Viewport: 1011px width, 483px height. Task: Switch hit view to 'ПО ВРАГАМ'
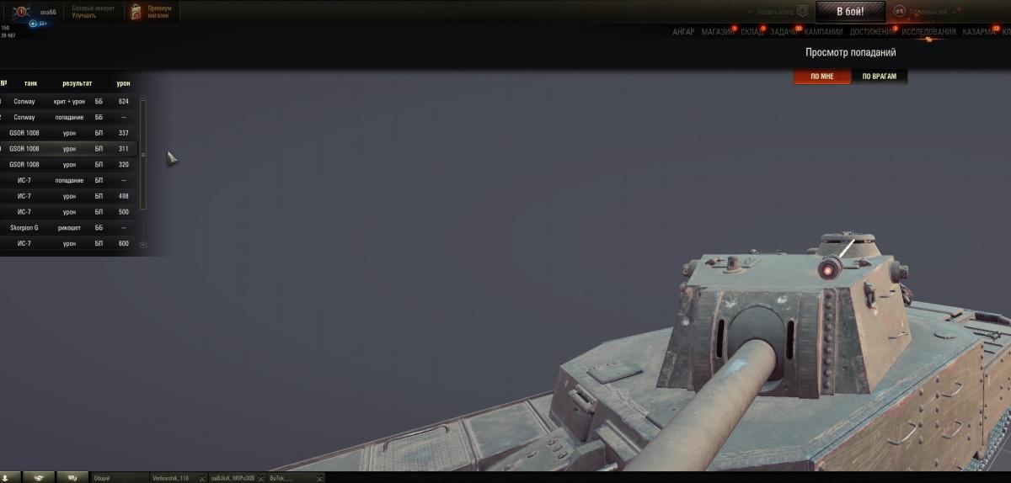point(880,77)
